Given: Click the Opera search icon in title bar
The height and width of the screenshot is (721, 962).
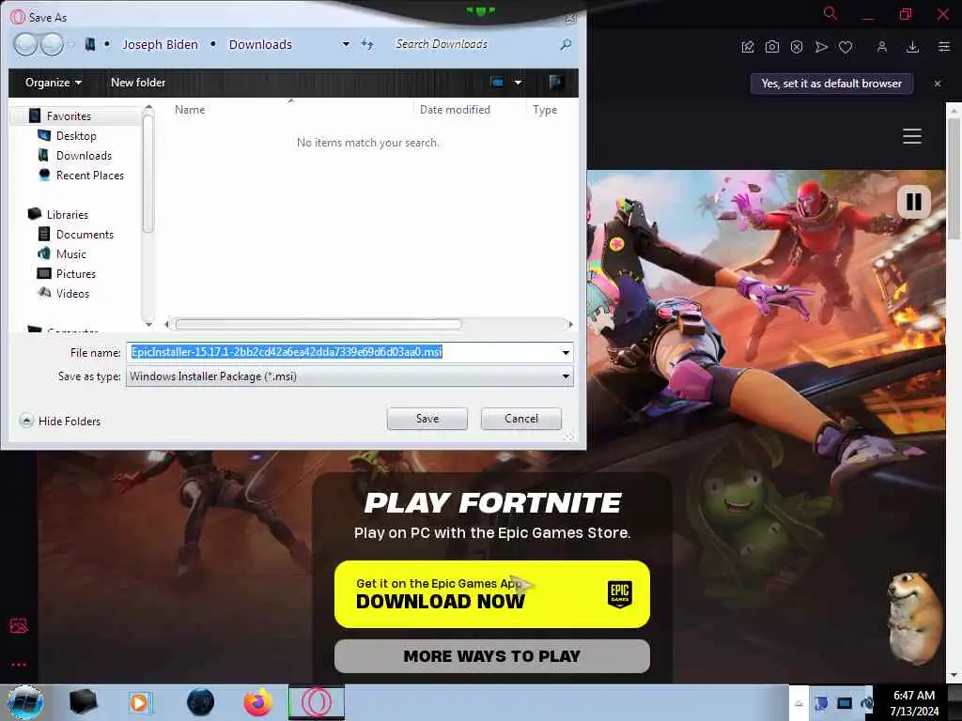Looking at the screenshot, I should (x=830, y=13).
